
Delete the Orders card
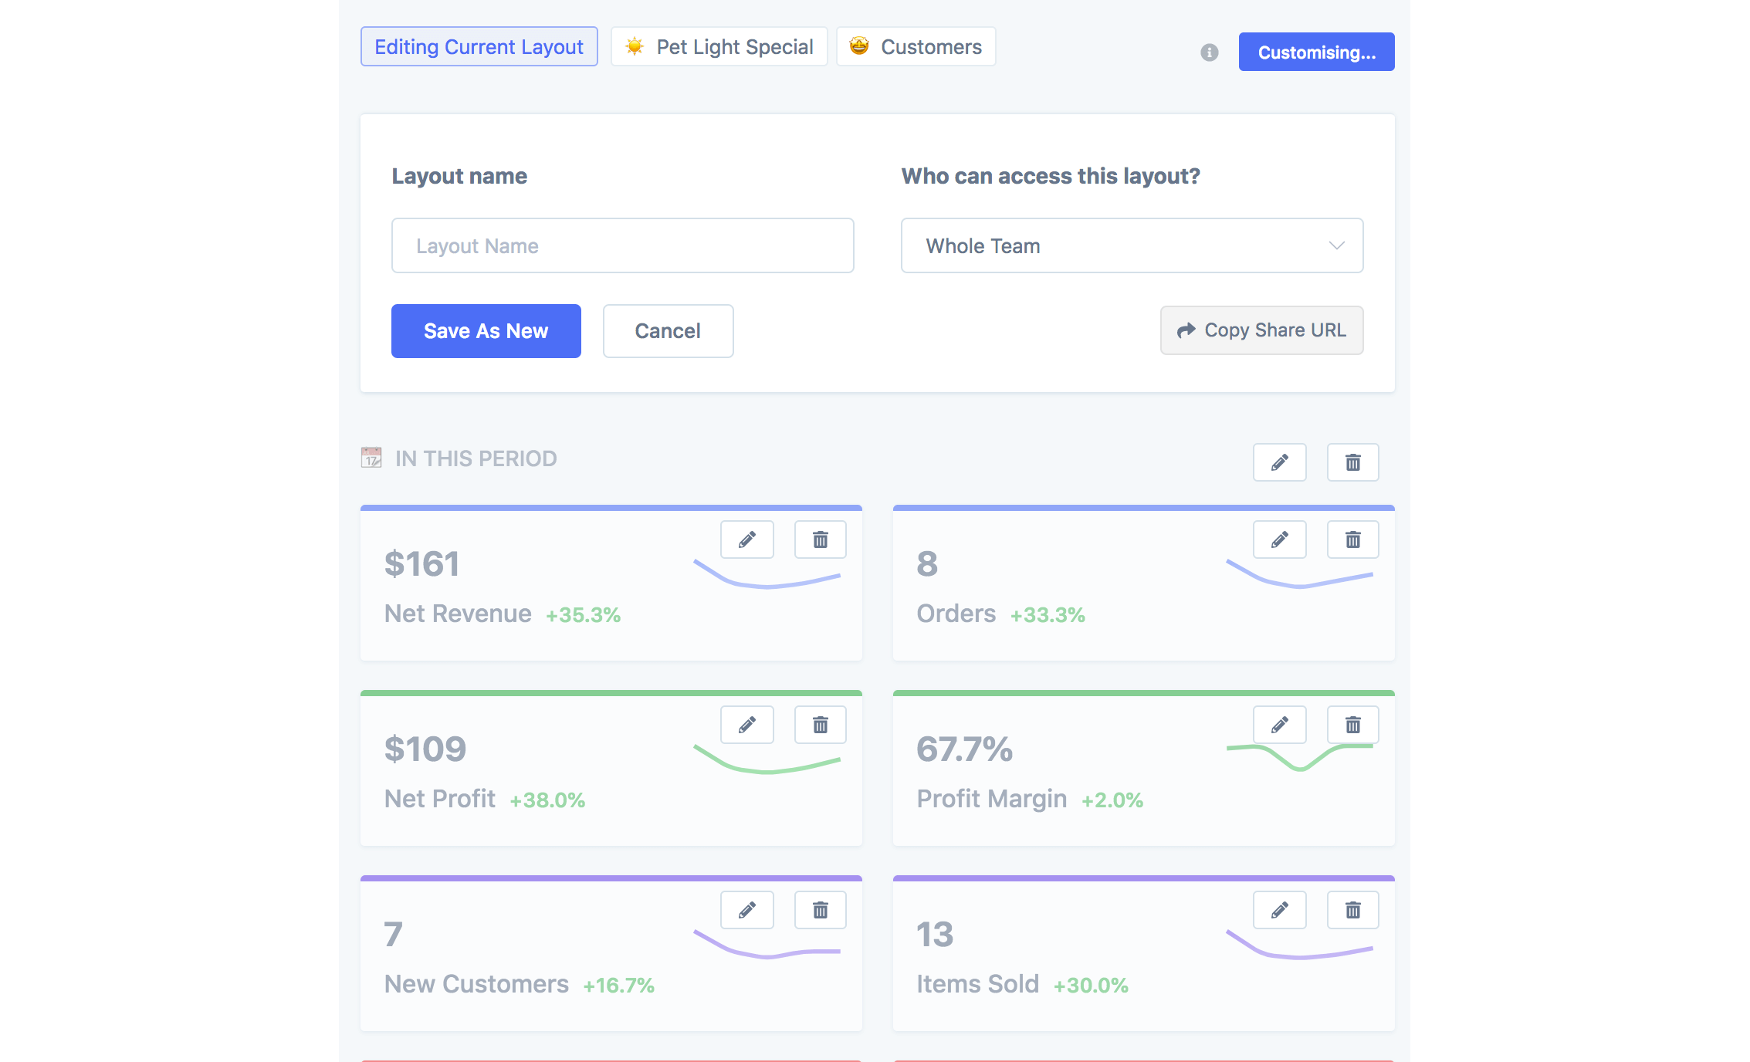tap(1352, 539)
